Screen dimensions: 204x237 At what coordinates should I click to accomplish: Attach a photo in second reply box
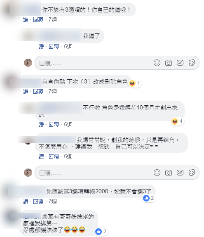pyautogui.click(x=169, y=173)
